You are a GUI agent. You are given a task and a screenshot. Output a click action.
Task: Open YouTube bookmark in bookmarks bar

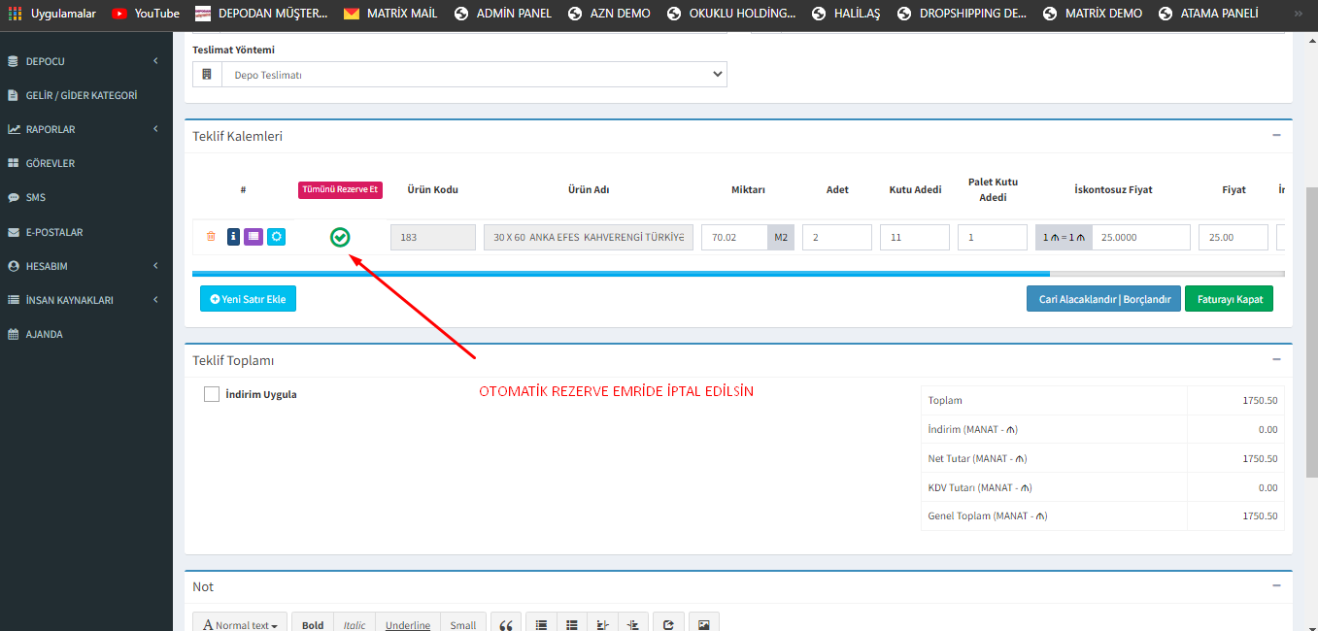coord(146,14)
